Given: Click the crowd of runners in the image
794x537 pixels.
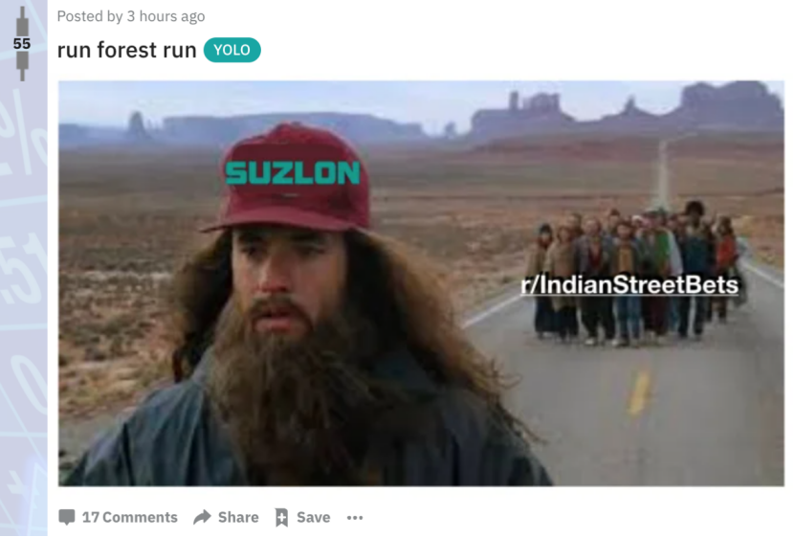Looking at the screenshot, I should (x=635, y=274).
